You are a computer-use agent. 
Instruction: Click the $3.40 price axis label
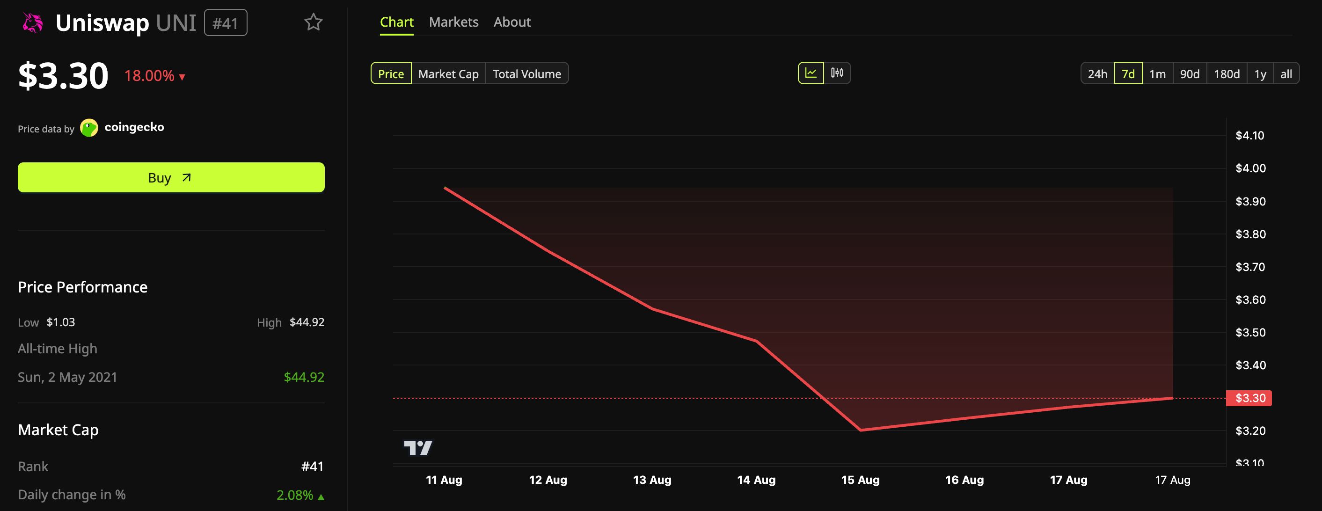(x=1250, y=365)
